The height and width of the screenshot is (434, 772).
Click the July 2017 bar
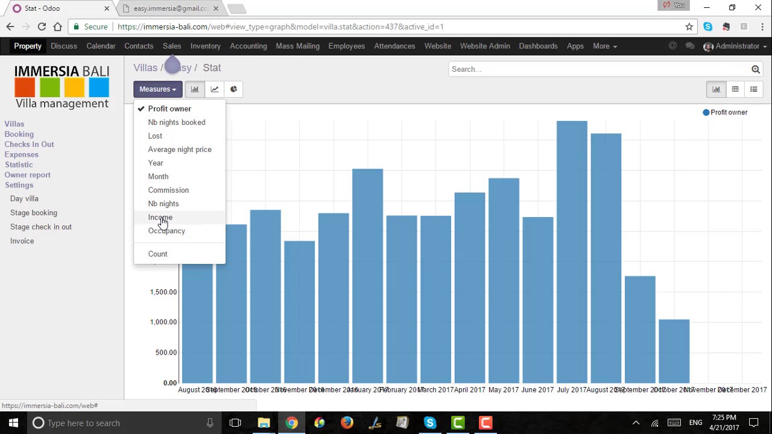572,252
